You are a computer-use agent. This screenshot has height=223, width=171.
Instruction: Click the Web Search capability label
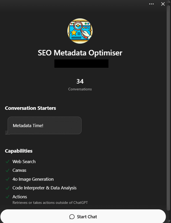[24, 162]
